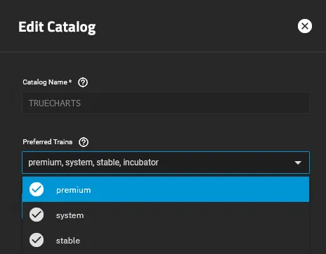Click the TRUECHARTS catalog name field

(x=166, y=103)
